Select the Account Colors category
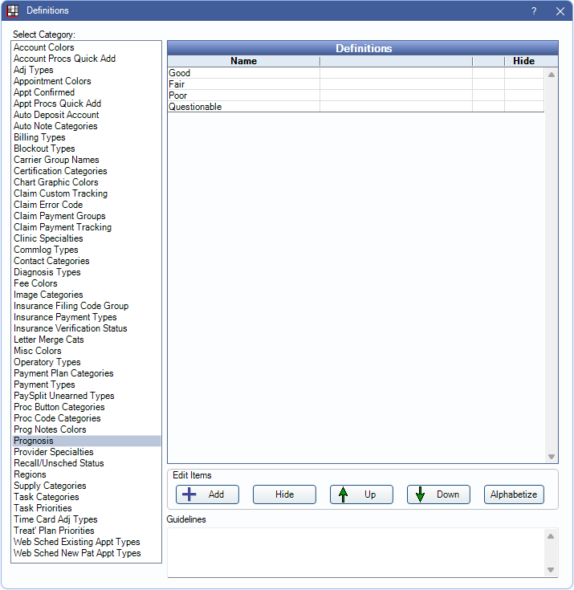The image size is (574, 590). 44,47
